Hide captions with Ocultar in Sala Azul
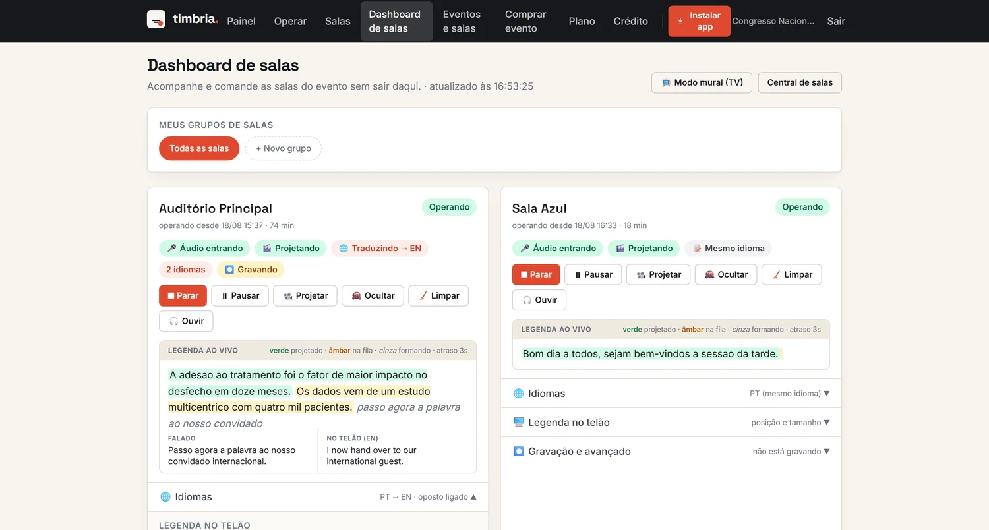This screenshot has width=989, height=530. coord(727,275)
